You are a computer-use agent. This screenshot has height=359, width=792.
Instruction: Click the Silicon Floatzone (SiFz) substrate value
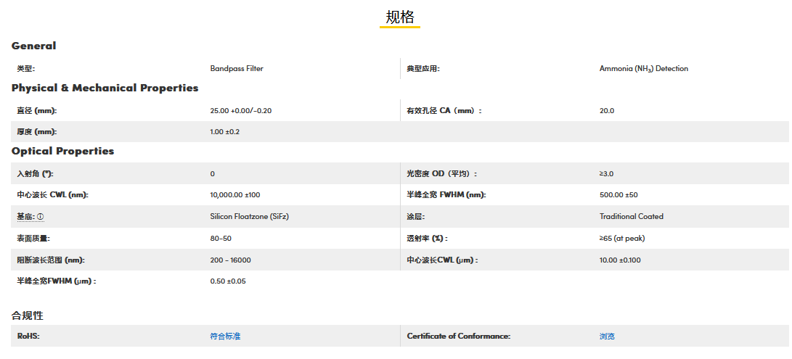250,217
